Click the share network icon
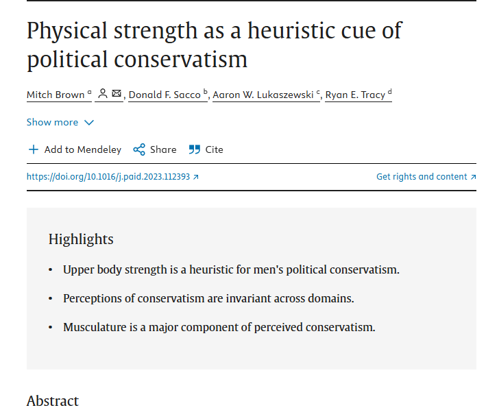The height and width of the screenshot is (410, 486). click(x=139, y=149)
